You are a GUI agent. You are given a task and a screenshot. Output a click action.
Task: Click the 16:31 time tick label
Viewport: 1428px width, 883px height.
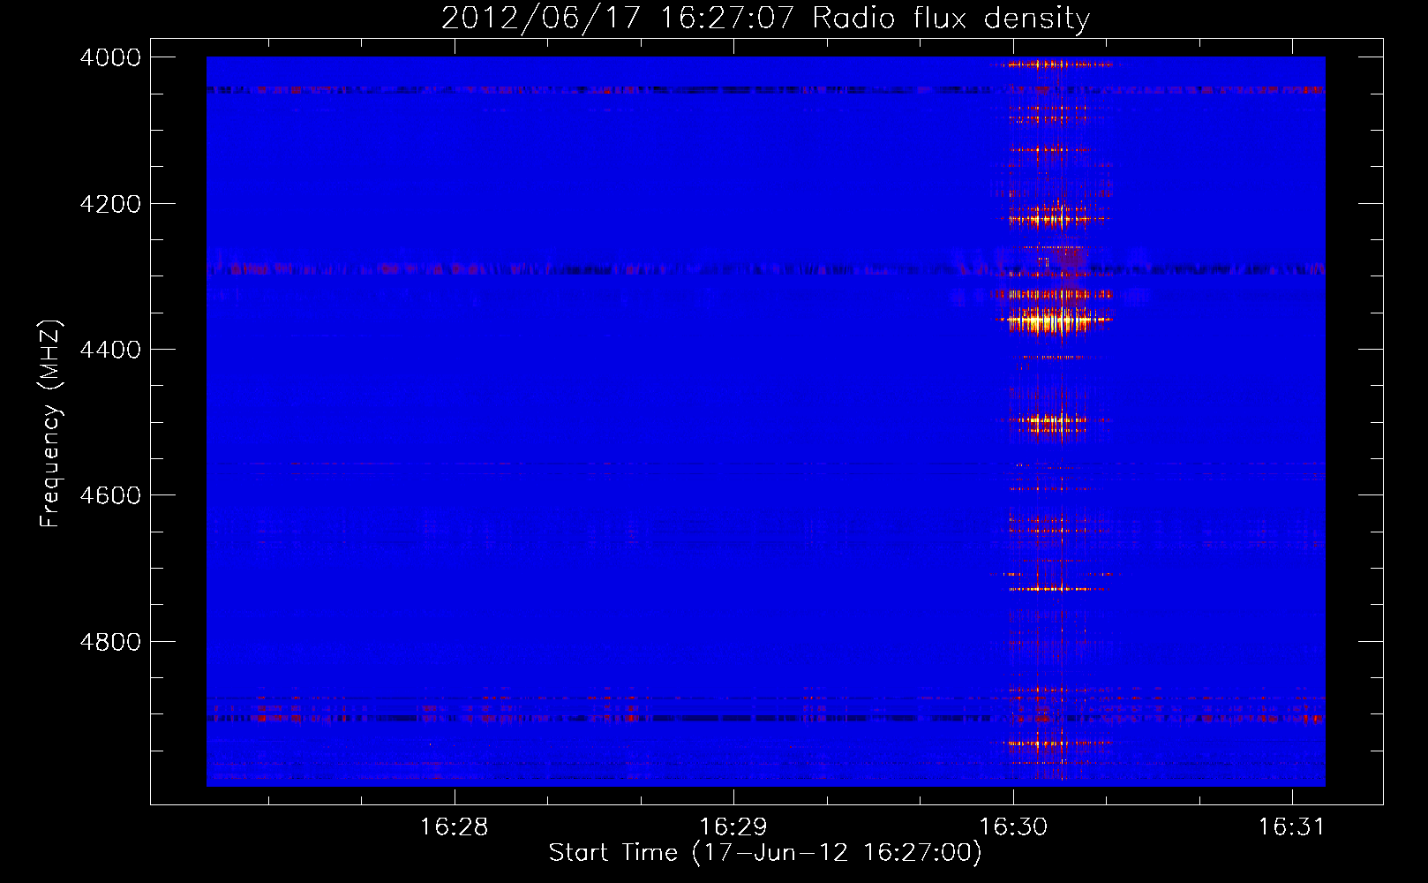click(1292, 826)
